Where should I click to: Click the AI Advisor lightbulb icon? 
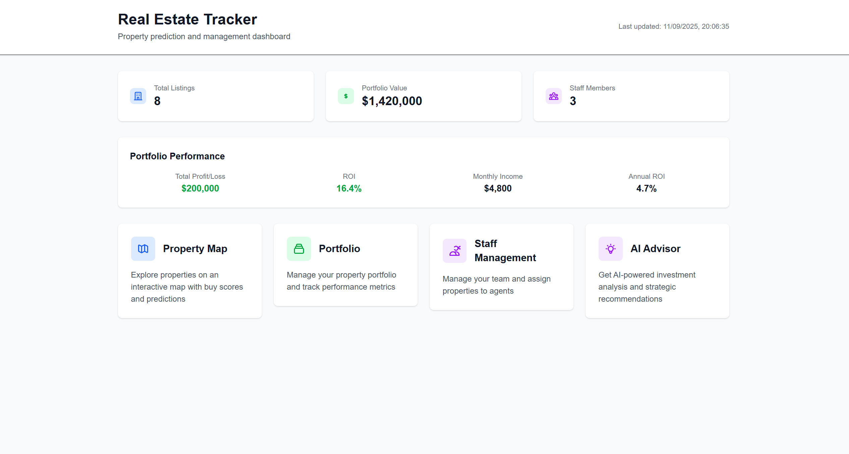[610, 248]
